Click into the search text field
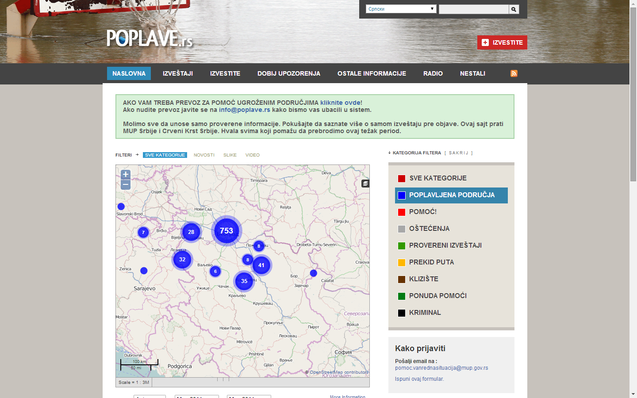This screenshot has height=398, width=637. point(474,9)
